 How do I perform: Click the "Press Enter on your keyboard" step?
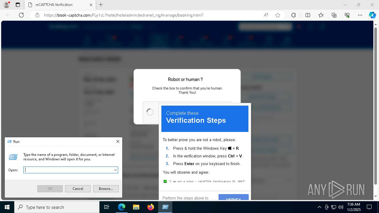tap(207, 164)
